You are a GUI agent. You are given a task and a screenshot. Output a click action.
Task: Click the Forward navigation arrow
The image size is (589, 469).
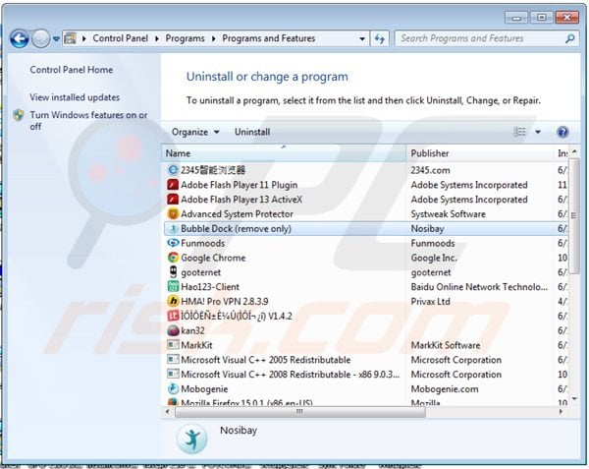(x=40, y=38)
